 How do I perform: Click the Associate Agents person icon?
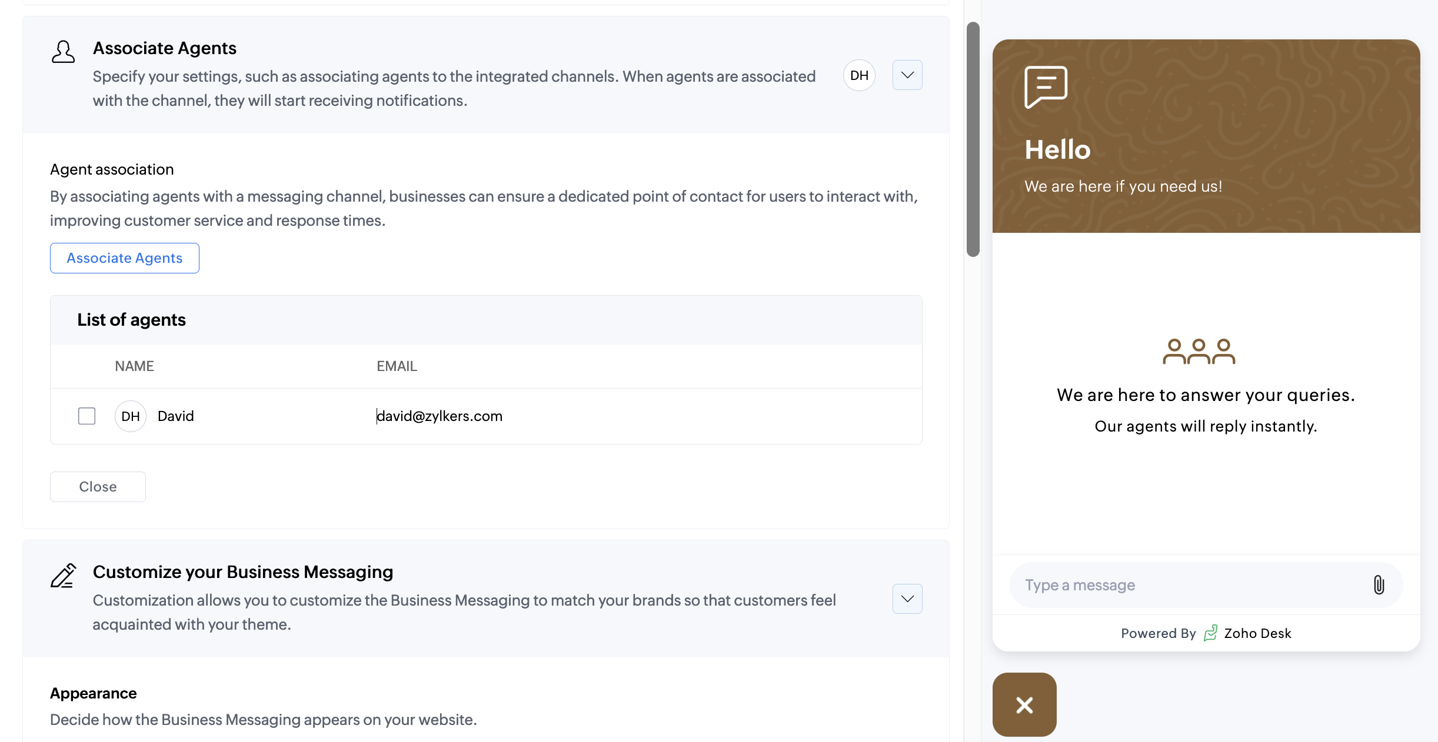[63, 52]
